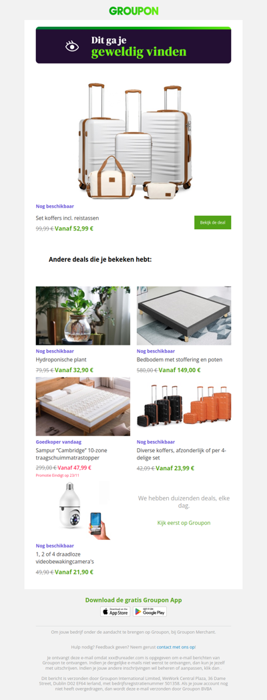Open the black and orange suitcases image
This screenshot has height=700, width=267.
click(184, 407)
